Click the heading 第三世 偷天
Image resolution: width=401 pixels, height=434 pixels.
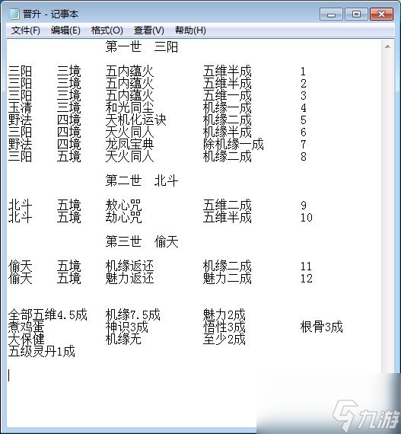tap(142, 241)
